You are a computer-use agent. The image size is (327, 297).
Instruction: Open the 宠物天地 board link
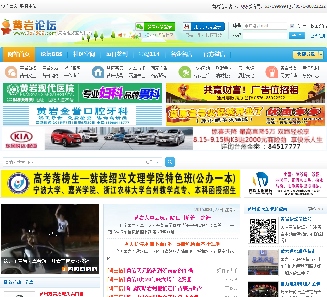pyautogui.click(x=202, y=68)
